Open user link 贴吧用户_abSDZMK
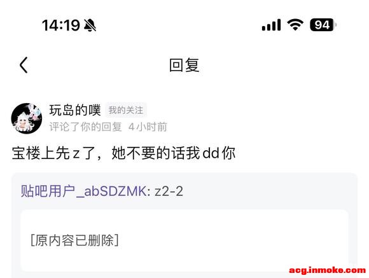 83,191
